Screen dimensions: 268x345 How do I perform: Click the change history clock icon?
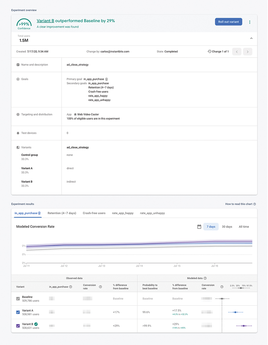209,51
